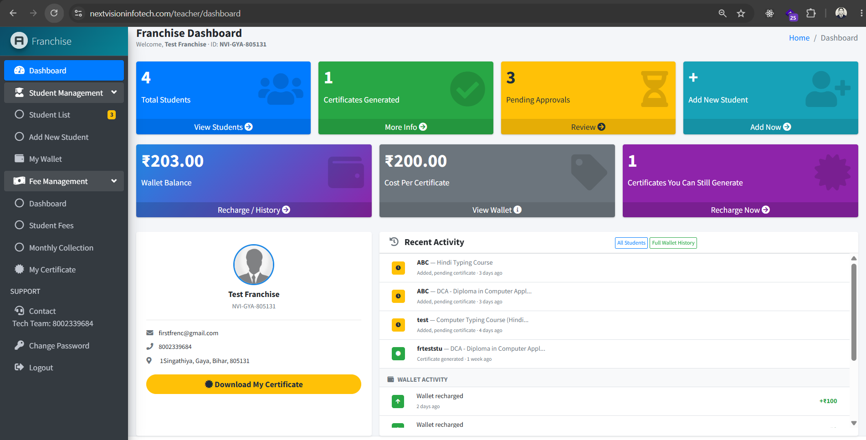Click the Recent Activity scrollbar down arrow

click(x=854, y=423)
